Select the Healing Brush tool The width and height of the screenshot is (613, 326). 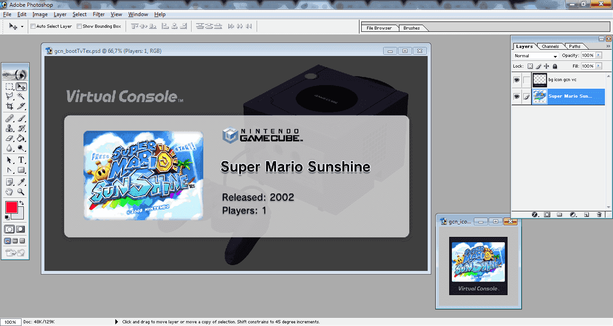(x=9, y=119)
